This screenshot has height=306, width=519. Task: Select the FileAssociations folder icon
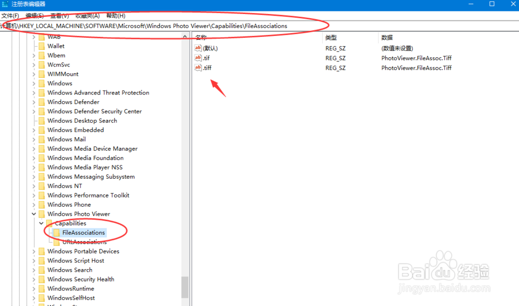coord(56,232)
